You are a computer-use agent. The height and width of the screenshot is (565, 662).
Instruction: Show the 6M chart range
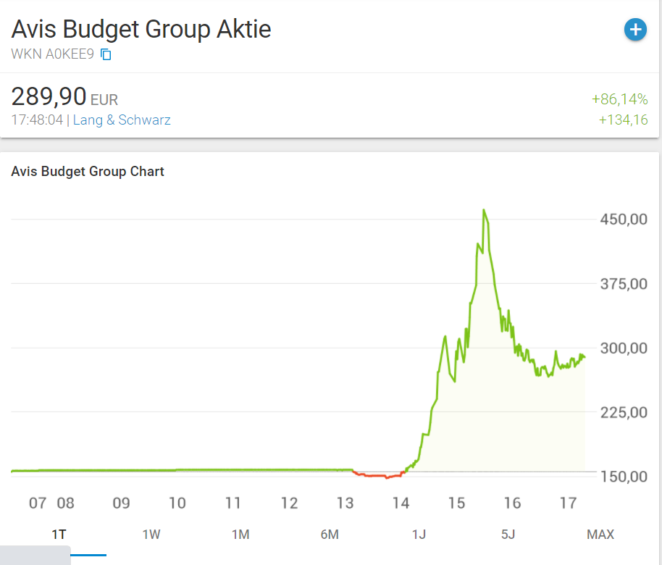pyautogui.click(x=330, y=535)
